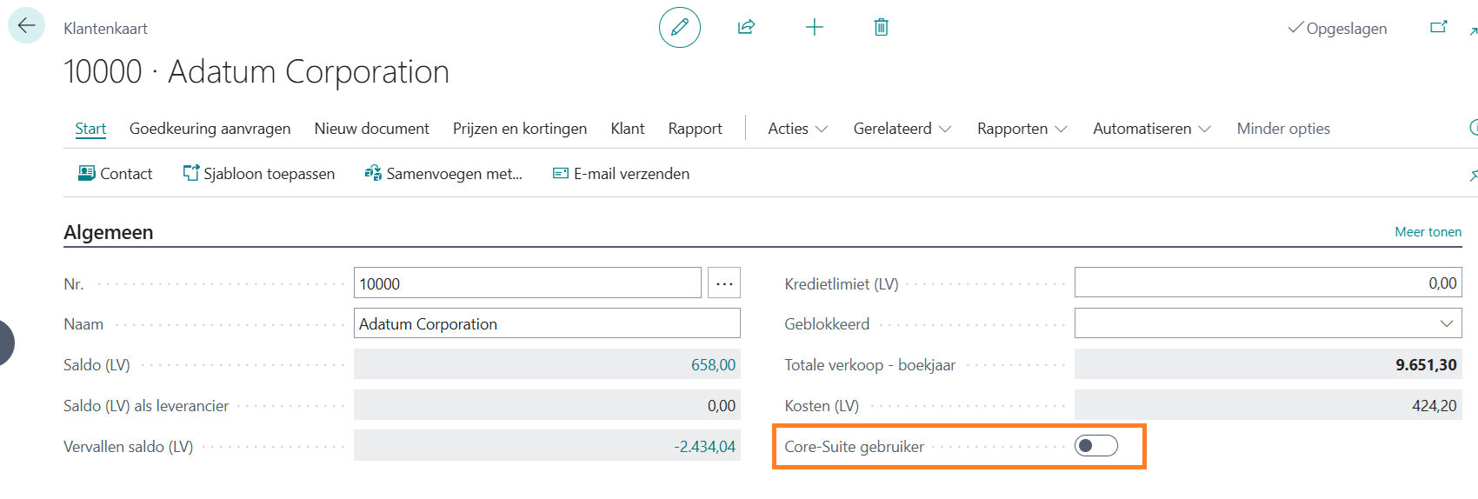Open the Gerelateerd dropdown menu
This screenshot has height=499, width=1478.
point(902,129)
